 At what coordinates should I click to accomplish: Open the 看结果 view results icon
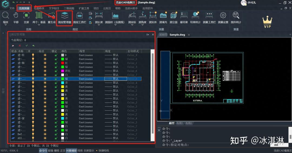(184, 15)
